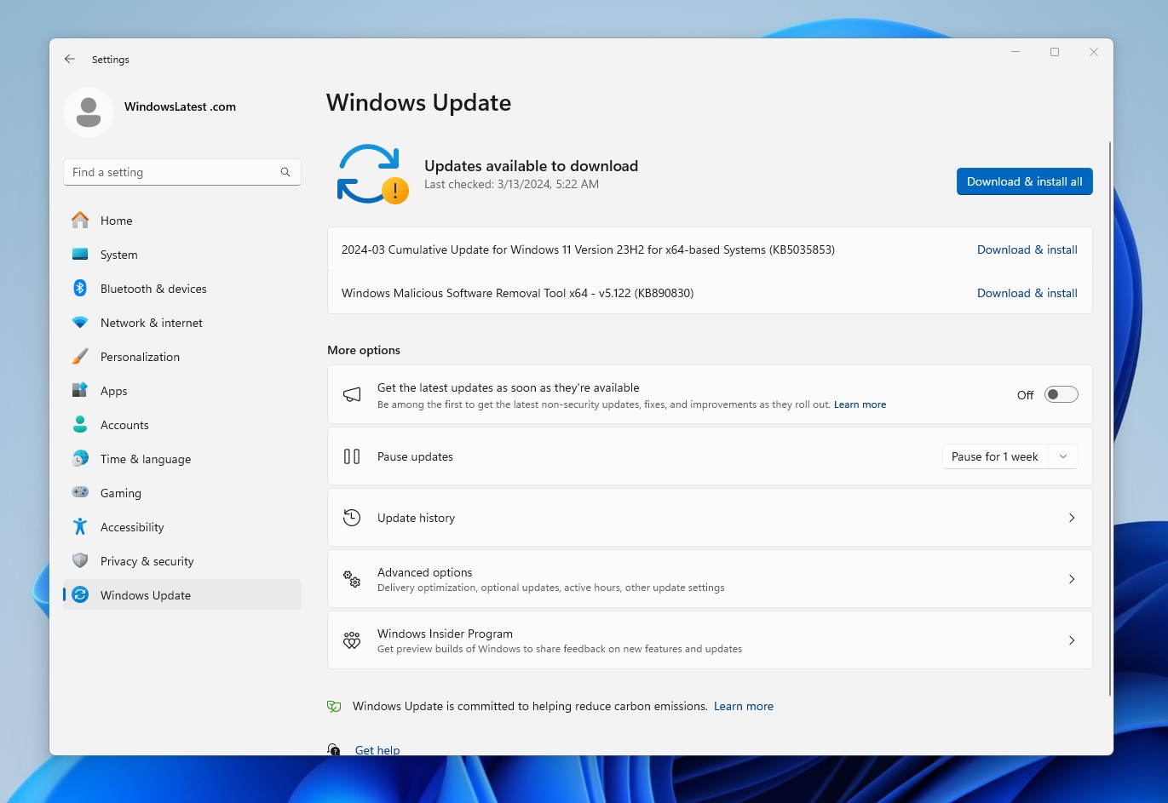This screenshot has width=1168, height=803.
Task: Open Windows Insider Program chevron
Action: pos(1071,640)
